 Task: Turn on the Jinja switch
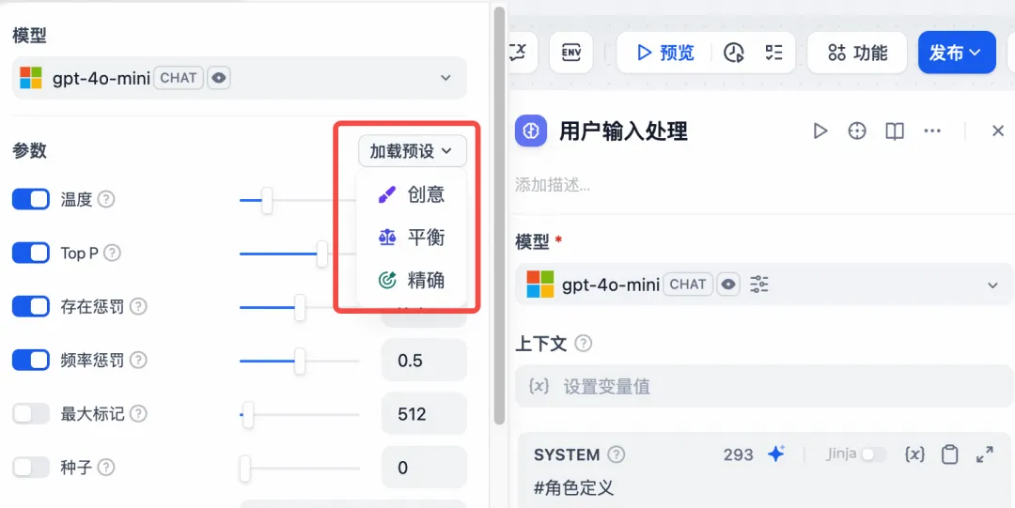click(873, 454)
